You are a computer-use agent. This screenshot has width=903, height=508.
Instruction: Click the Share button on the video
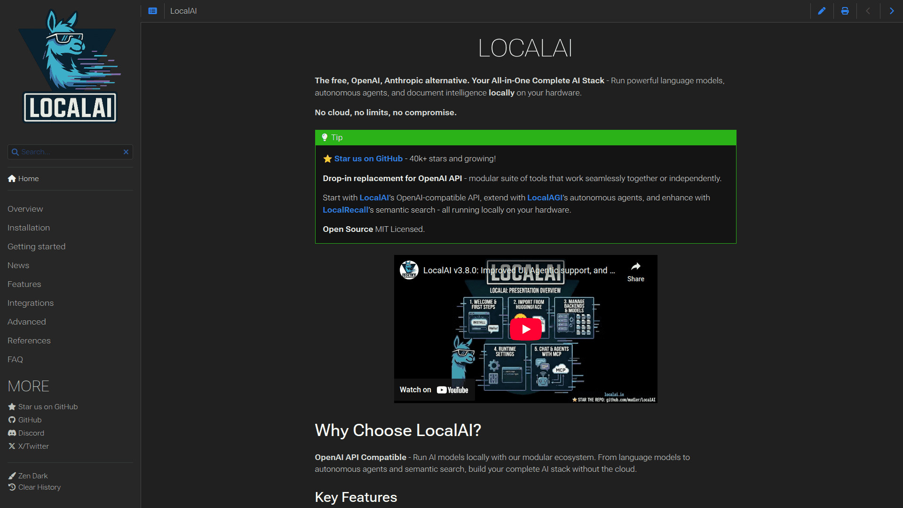pos(636,271)
